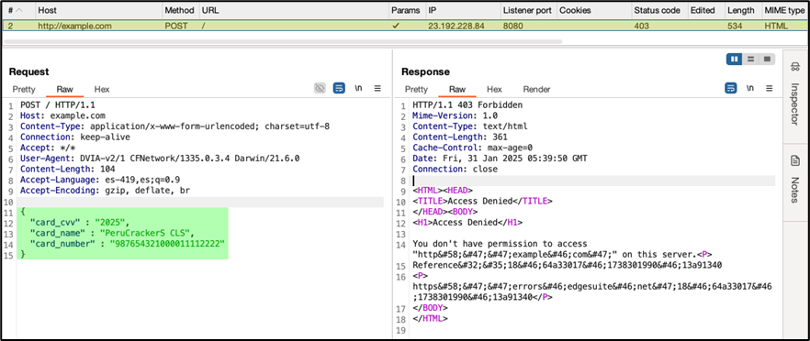The width and height of the screenshot is (810, 341).
Task: Open the Inspector side panel
Action: 795,97
